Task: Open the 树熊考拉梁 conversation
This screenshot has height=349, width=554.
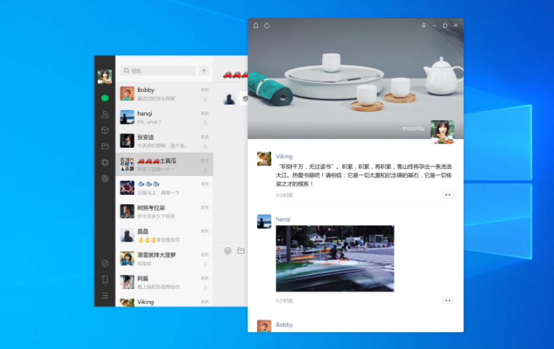Action: 164,212
